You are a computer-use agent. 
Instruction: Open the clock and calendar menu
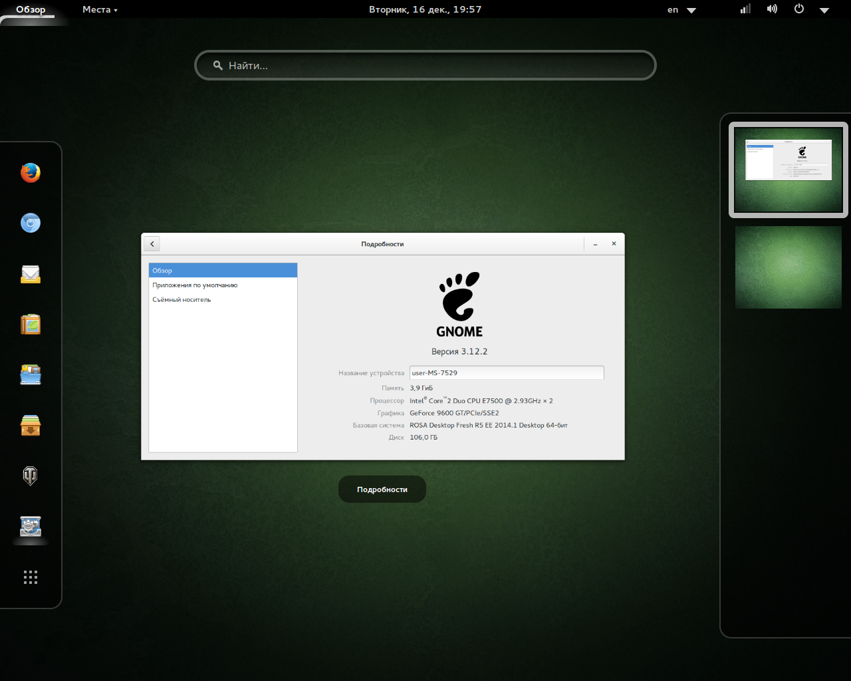(425, 10)
